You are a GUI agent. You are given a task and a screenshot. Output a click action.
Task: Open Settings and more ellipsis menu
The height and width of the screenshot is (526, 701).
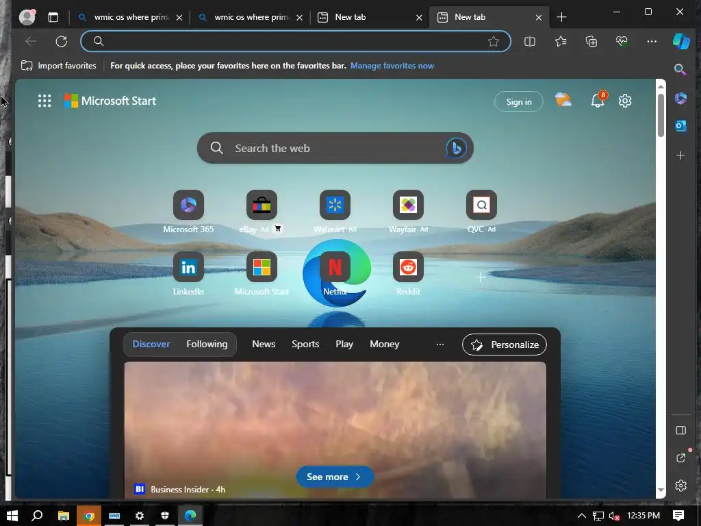652,42
